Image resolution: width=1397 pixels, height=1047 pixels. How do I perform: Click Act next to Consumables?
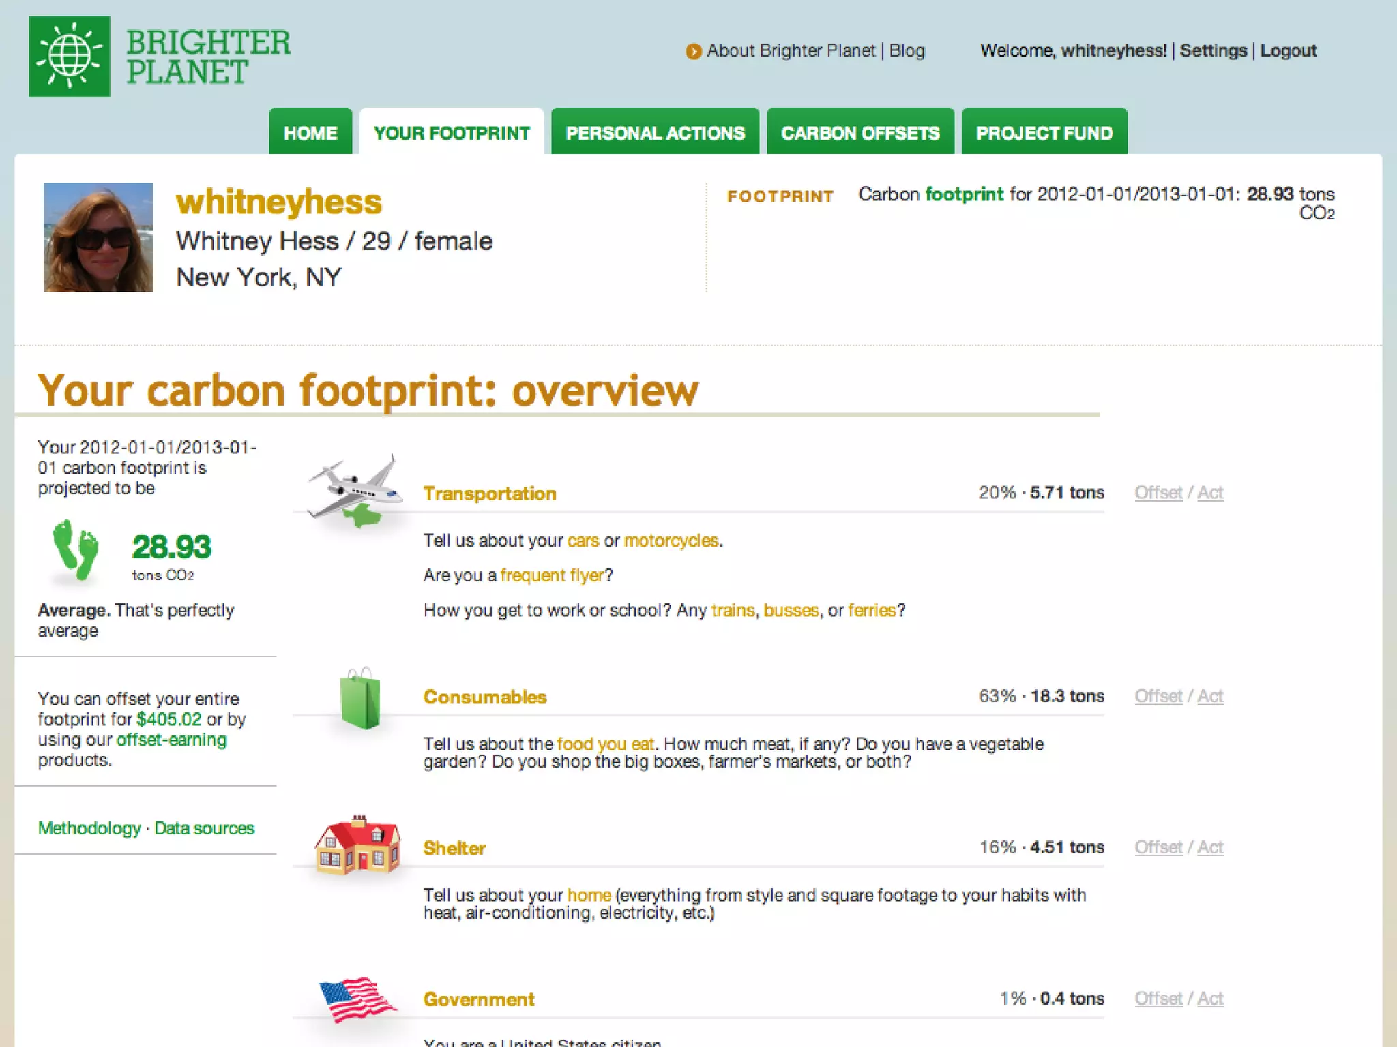1210,697
